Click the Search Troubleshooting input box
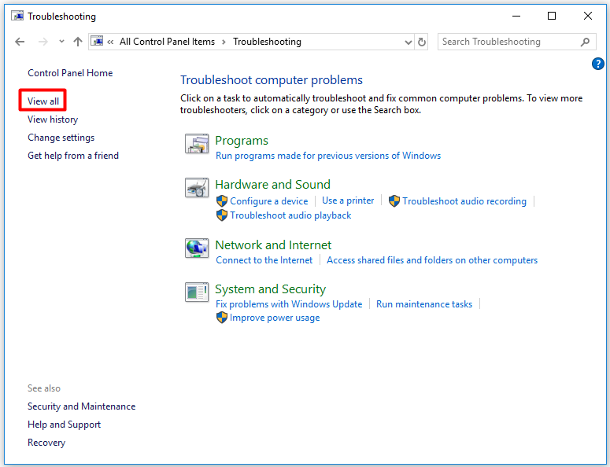This screenshot has height=467, width=610. point(516,42)
